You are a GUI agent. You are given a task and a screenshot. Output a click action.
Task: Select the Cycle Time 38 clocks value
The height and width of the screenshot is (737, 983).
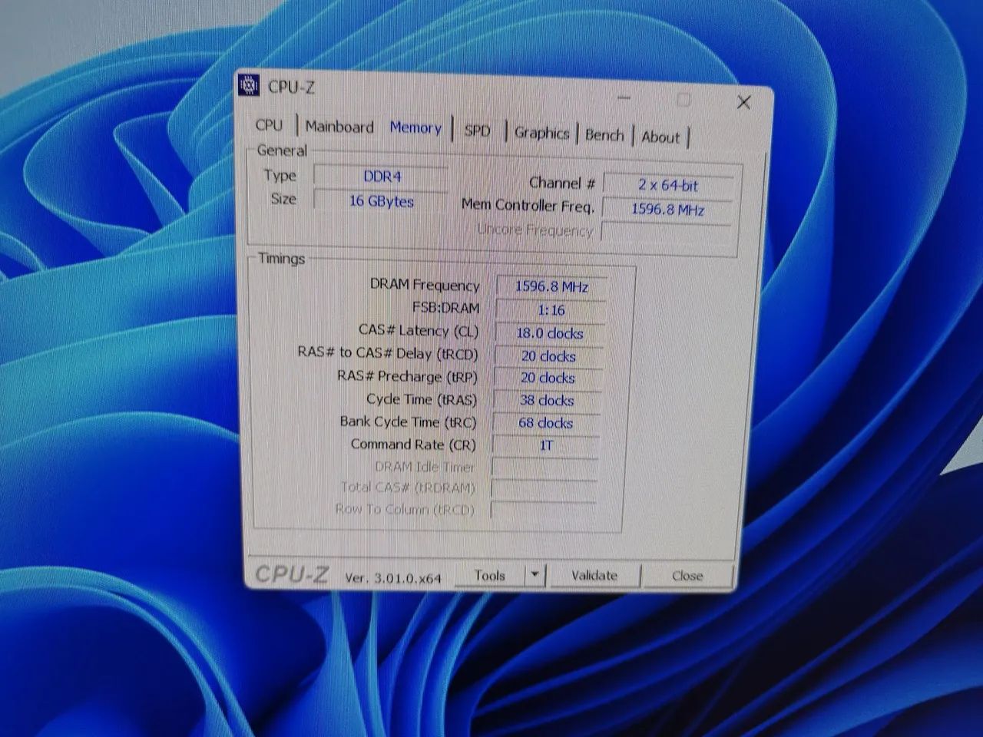click(547, 401)
